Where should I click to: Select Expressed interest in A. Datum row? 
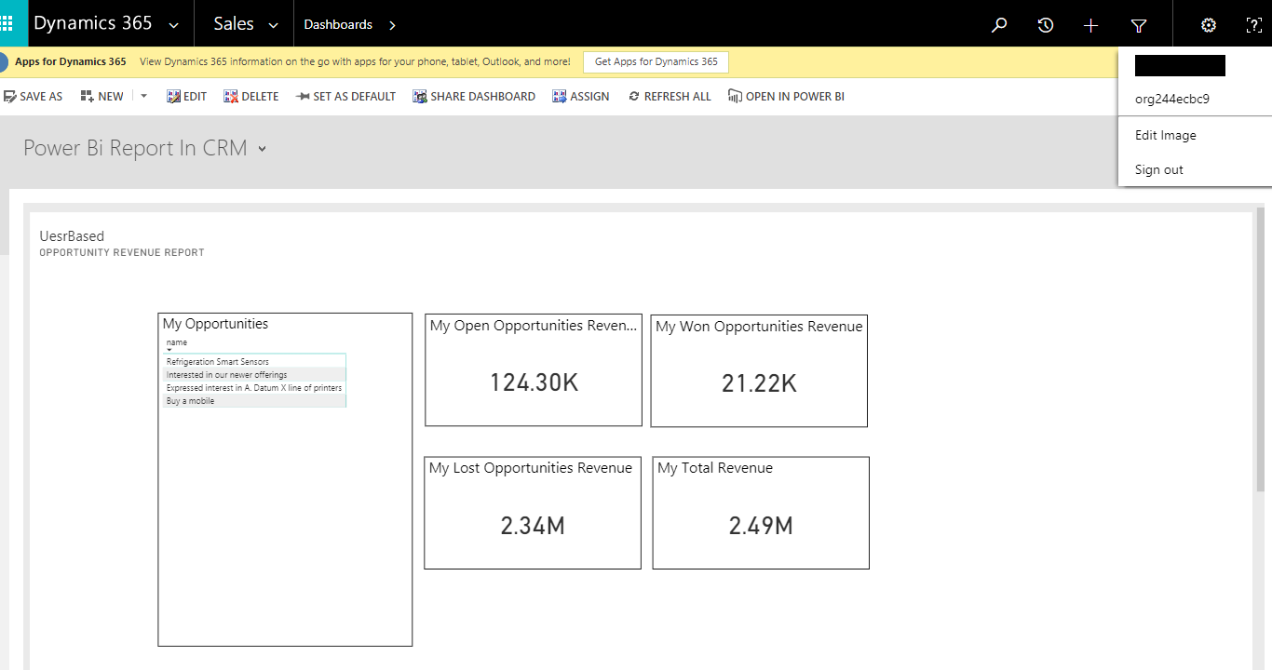pos(254,387)
